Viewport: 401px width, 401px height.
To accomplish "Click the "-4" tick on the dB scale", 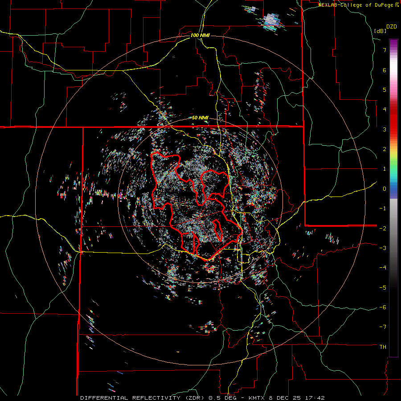I will click(x=383, y=267).
